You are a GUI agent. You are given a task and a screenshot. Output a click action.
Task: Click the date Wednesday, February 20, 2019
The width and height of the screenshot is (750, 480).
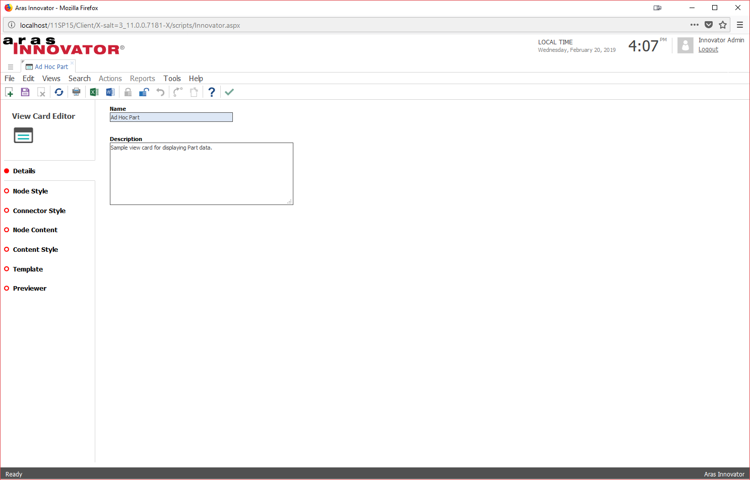577,50
